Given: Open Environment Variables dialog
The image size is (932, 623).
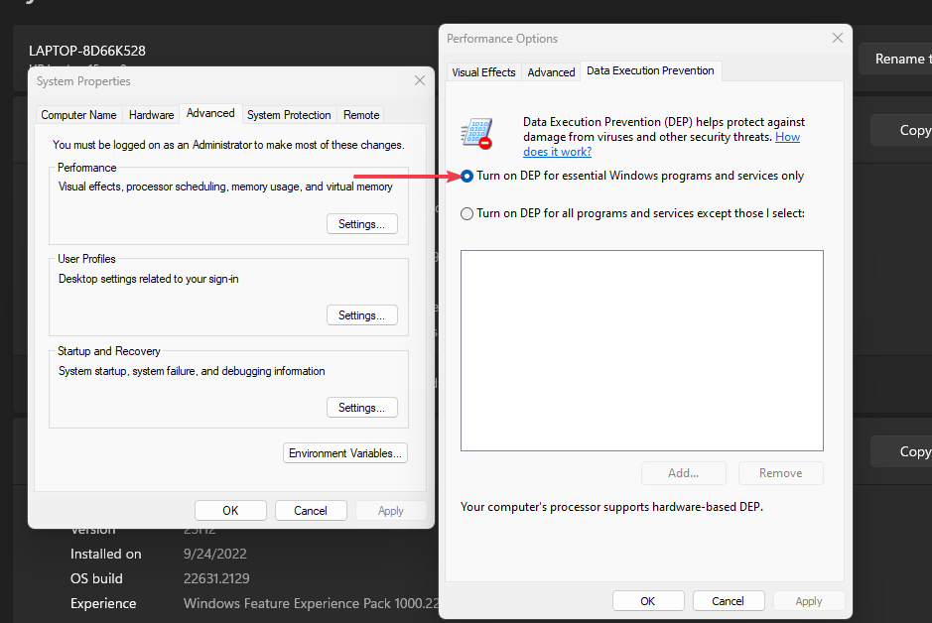Looking at the screenshot, I should [345, 453].
